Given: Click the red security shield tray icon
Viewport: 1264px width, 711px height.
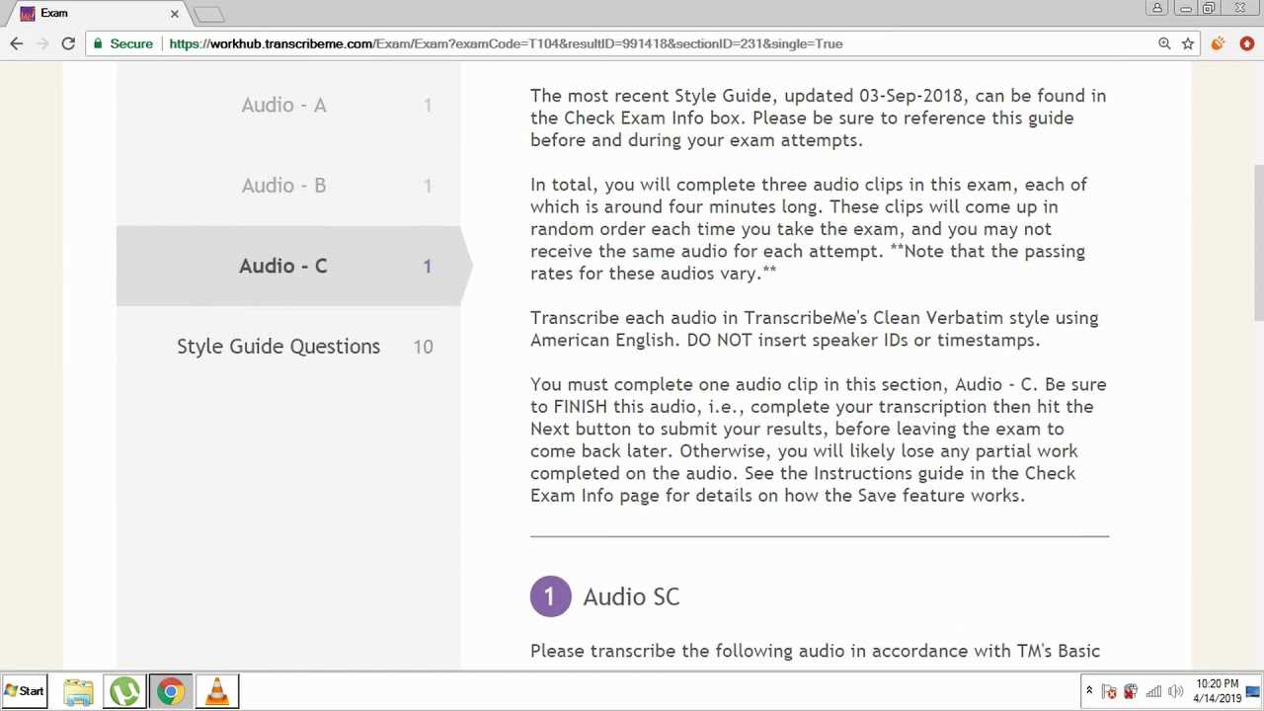Looking at the screenshot, I should pyautogui.click(x=1131, y=691).
